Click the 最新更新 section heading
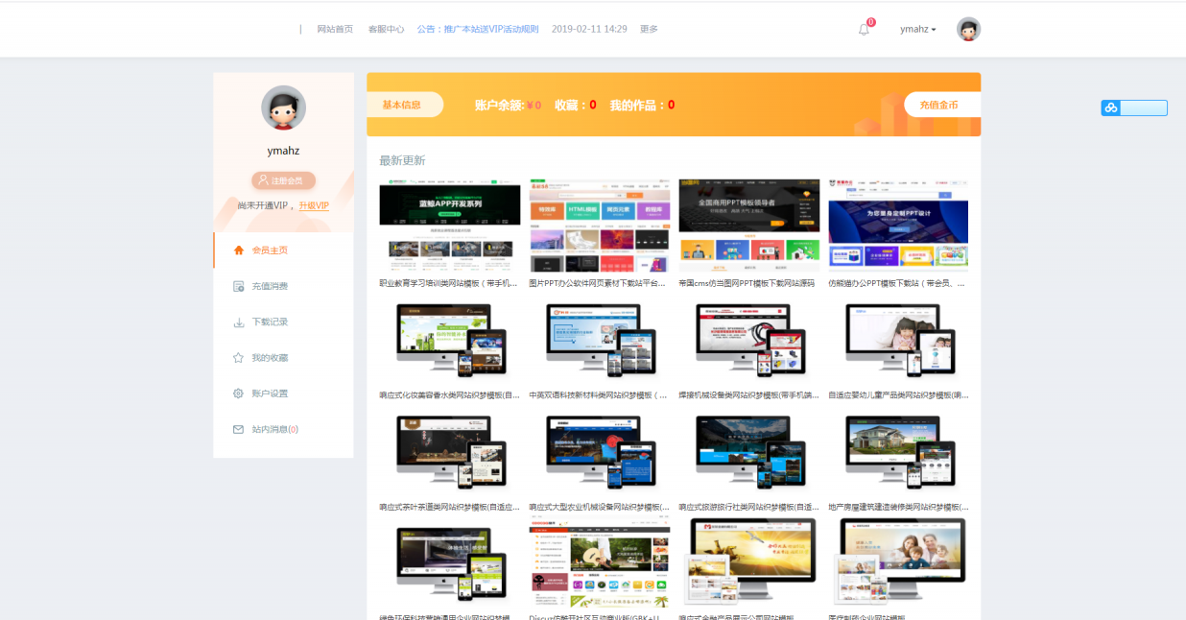1186x620 pixels. (402, 160)
